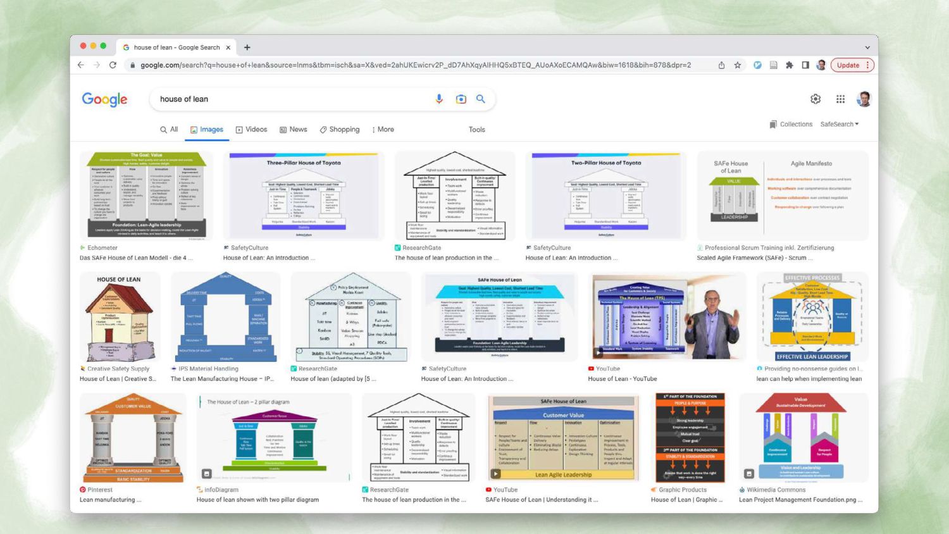Open Three-Pillar House of Toyota image
This screenshot has width=949, height=534.
[304, 196]
